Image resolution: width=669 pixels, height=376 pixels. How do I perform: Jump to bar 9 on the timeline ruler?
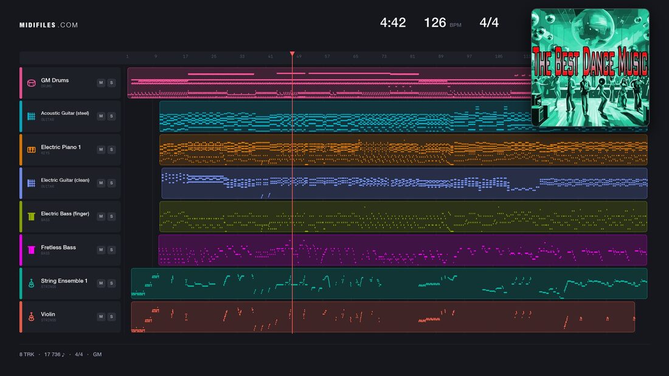point(156,56)
